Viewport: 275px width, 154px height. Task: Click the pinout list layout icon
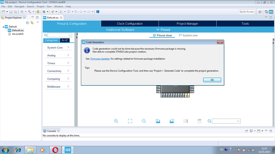coord(199,121)
